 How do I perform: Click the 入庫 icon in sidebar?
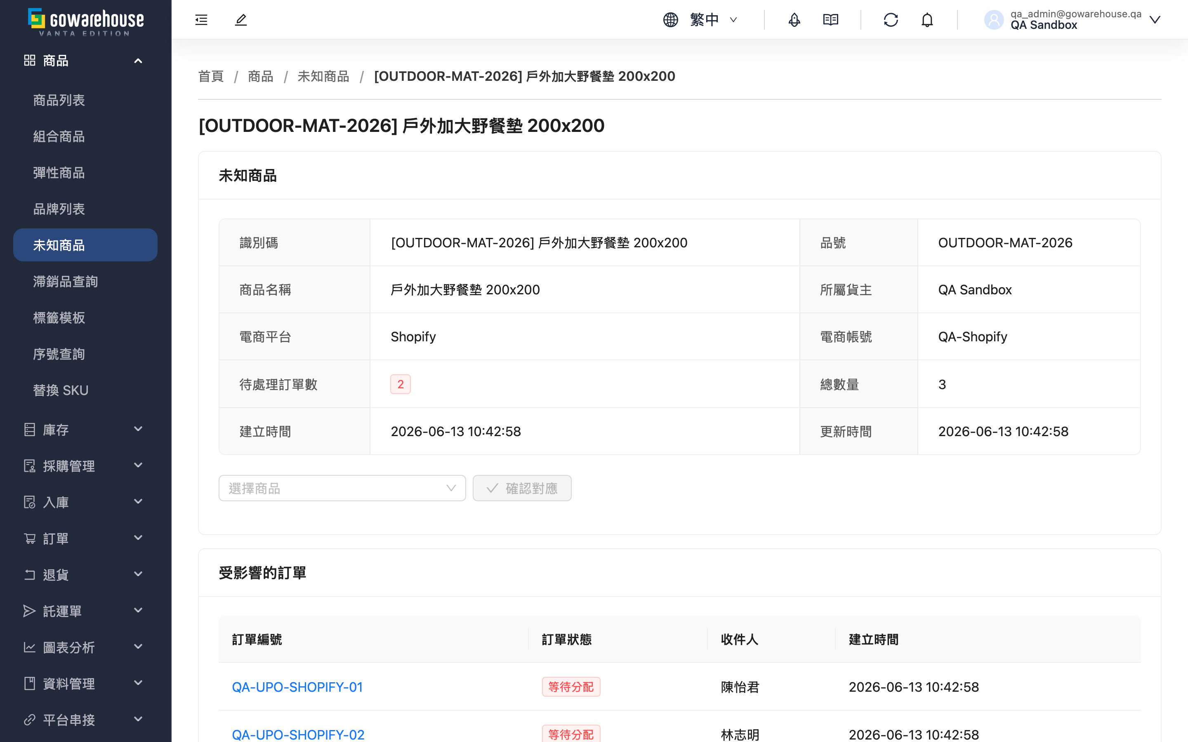pyautogui.click(x=29, y=502)
